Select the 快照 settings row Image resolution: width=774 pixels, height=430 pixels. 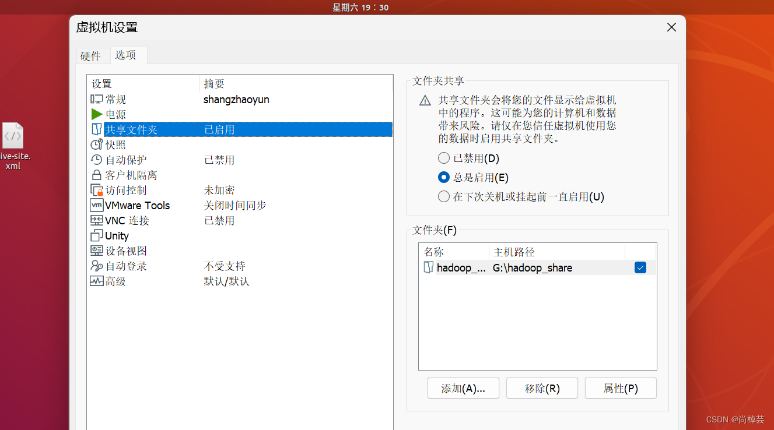tap(240, 145)
